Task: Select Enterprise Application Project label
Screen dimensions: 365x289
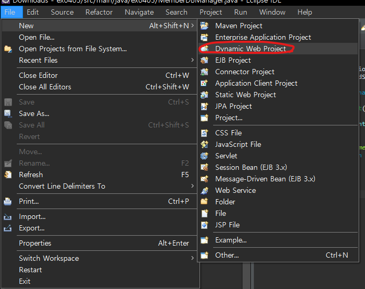Action: [x=263, y=37]
